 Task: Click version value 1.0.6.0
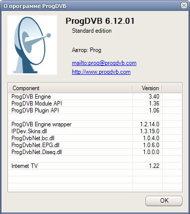tap(151, 145)
